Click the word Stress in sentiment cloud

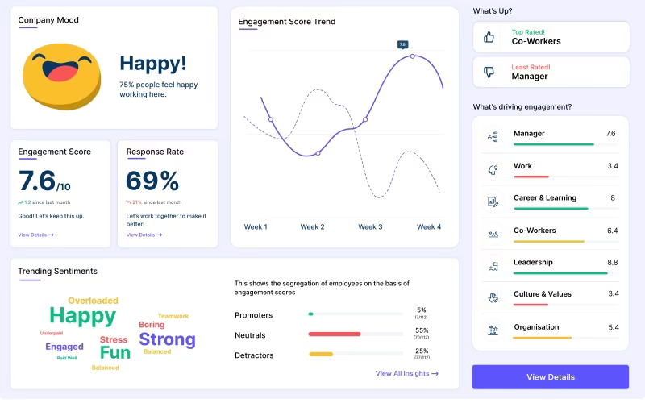pos(114,339)
